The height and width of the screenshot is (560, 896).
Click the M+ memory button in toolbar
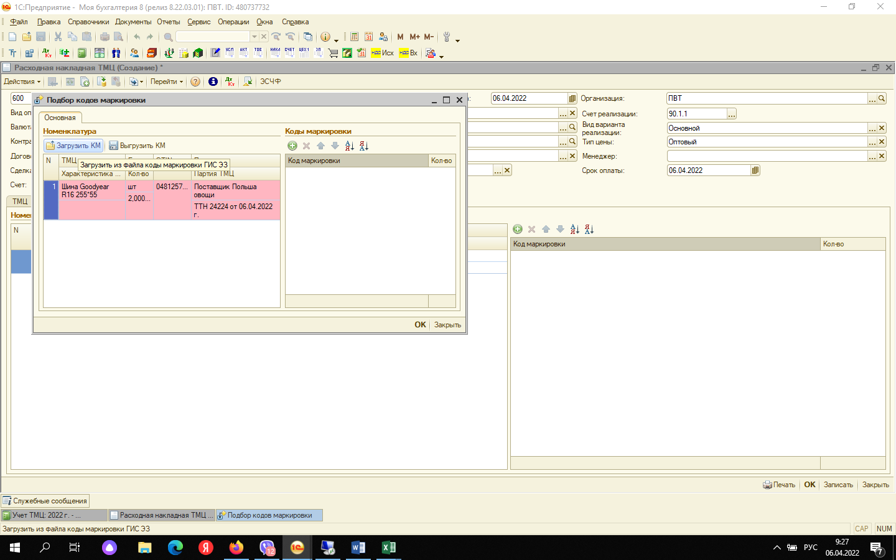(x=414, y=37)
